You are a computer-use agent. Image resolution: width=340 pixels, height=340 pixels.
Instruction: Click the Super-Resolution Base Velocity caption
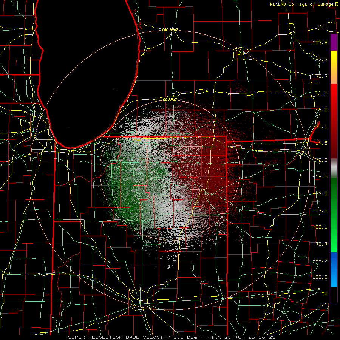tap(172, 337)
